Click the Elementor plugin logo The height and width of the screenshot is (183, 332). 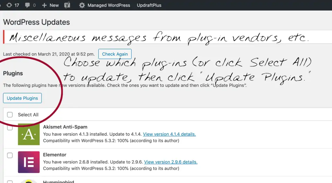[x=29, y=162]
